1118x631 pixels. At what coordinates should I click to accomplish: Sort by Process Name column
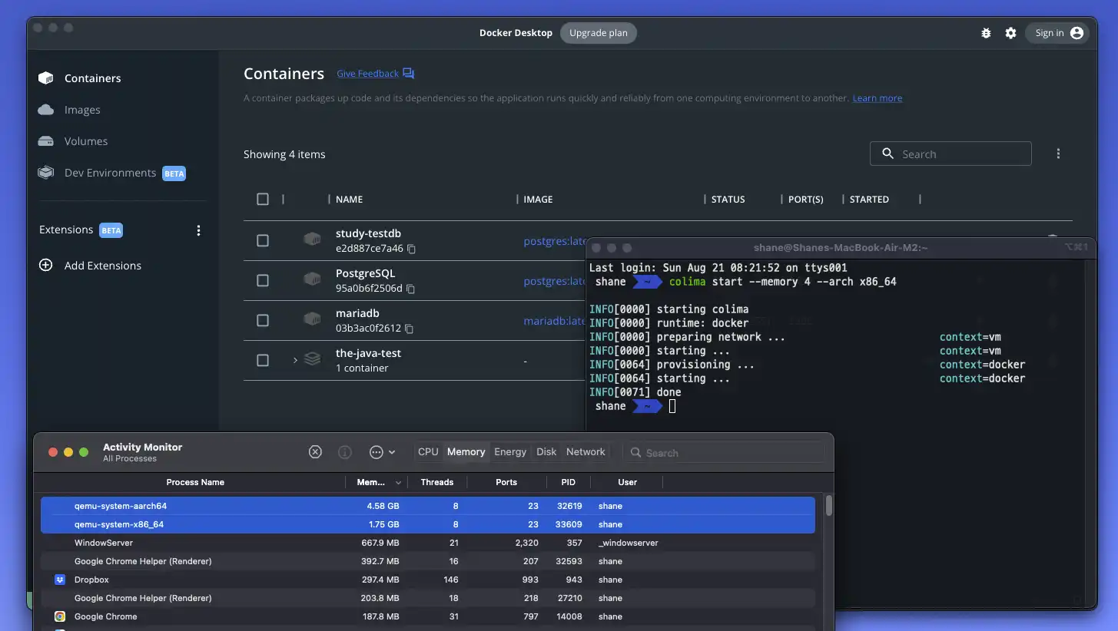[195, 482]
